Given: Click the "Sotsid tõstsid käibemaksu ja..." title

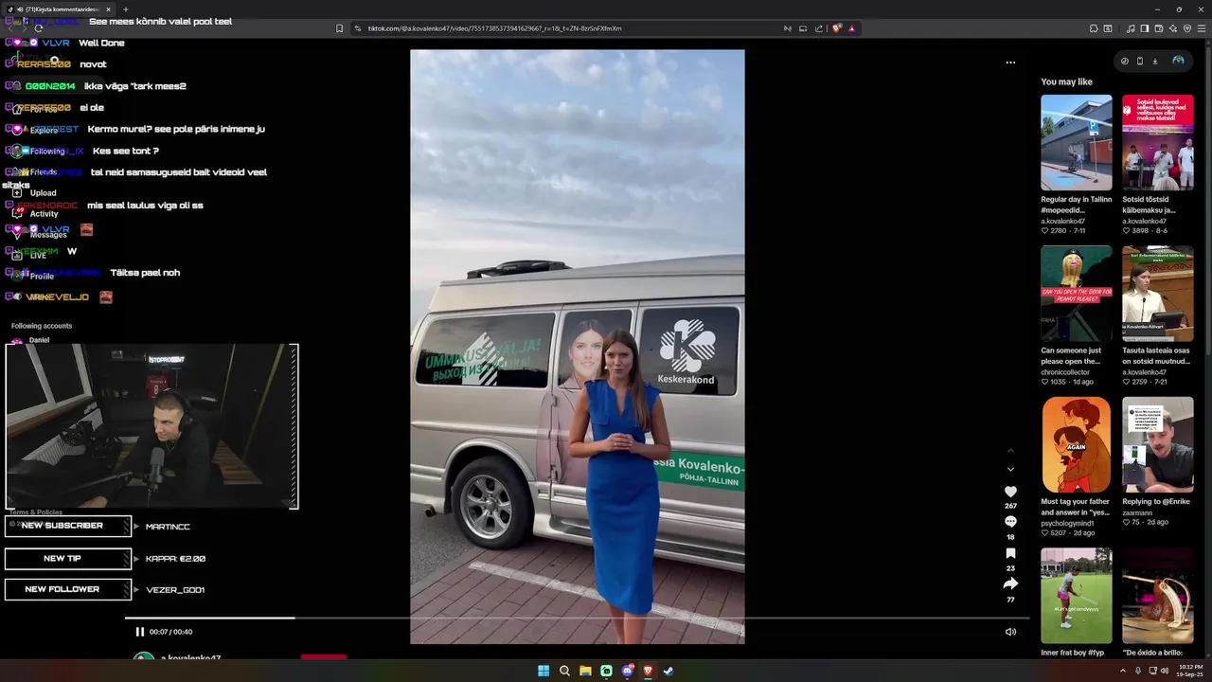Looking at the screenshot, I should click(x=1149, y=205).
